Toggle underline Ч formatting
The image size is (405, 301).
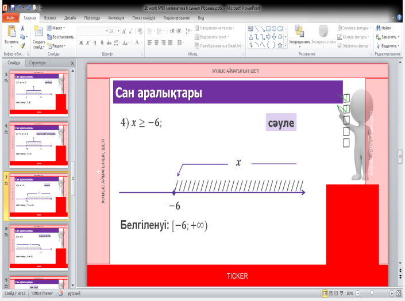(95, 43)
